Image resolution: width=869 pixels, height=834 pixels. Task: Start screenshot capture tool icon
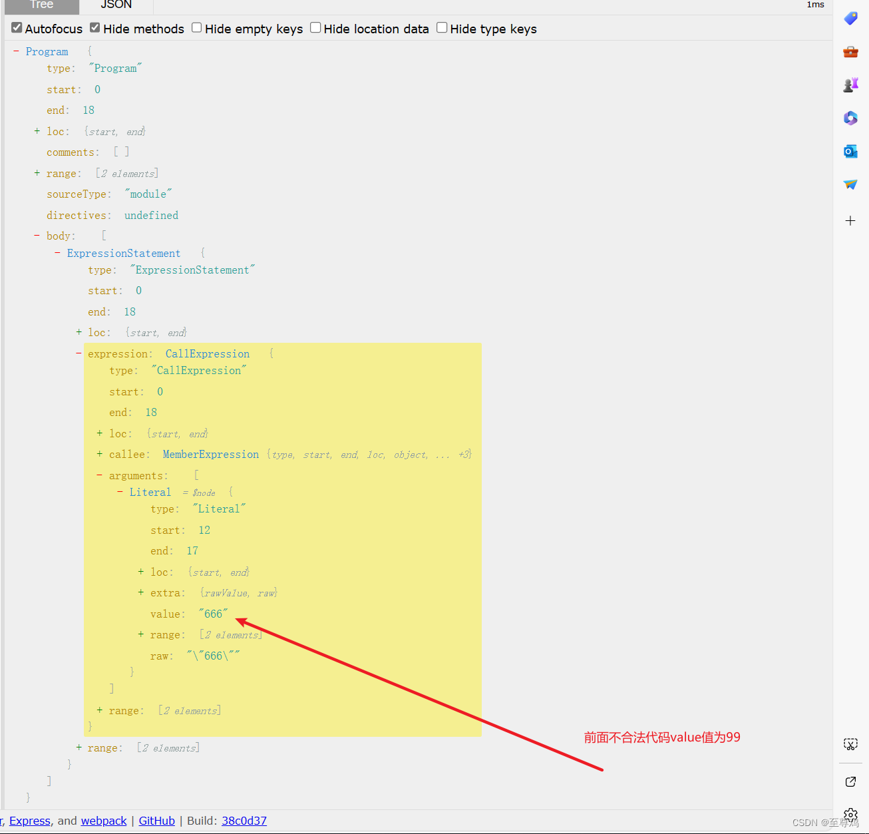click(850, 744)
